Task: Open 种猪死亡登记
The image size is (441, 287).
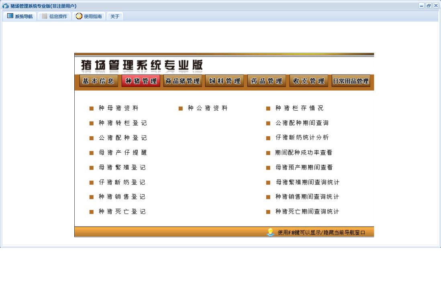Action: 122,212
